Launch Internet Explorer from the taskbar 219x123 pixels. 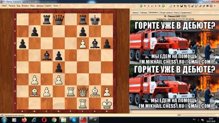pos(34,120)
